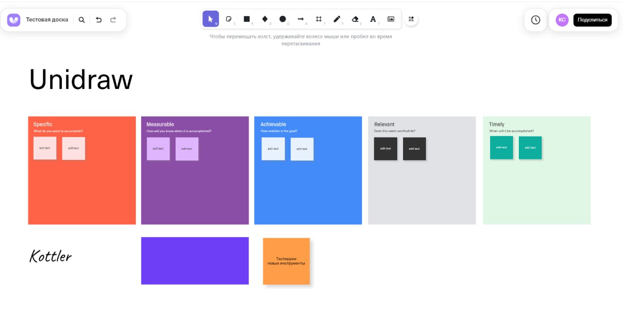Select first sticky note in Achievable card
Viewport: 623px width, 315px height.
click(273, 149)
